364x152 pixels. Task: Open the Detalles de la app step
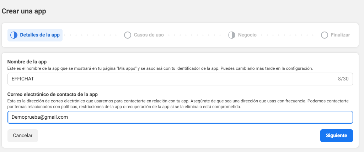(x=39, y=35)
